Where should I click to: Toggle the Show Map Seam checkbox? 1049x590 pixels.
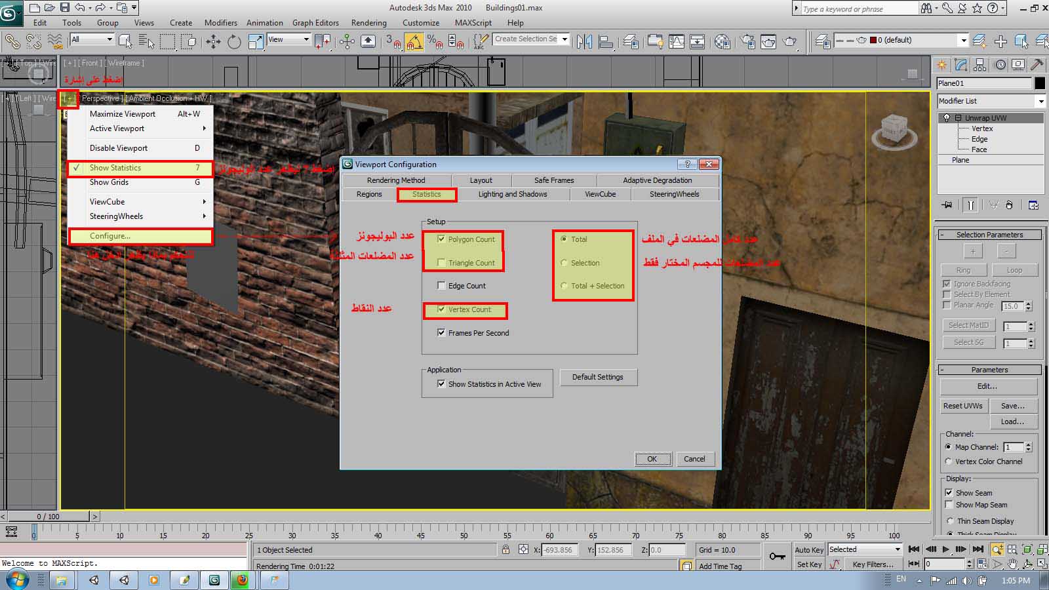(x=949, y=505)
